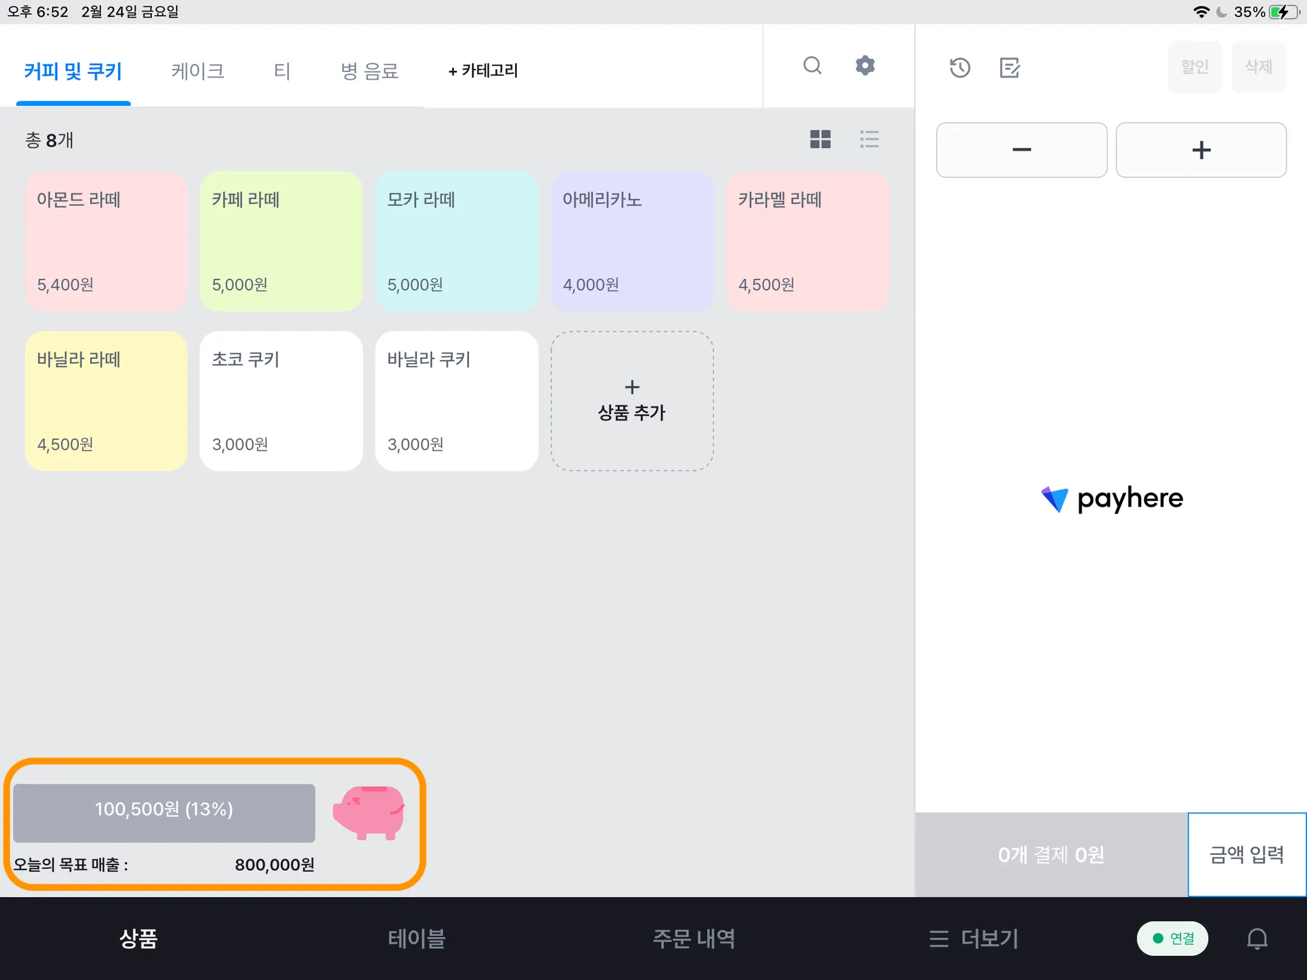
Task: Click the memo edit note icon
Action: (1009, 68)
